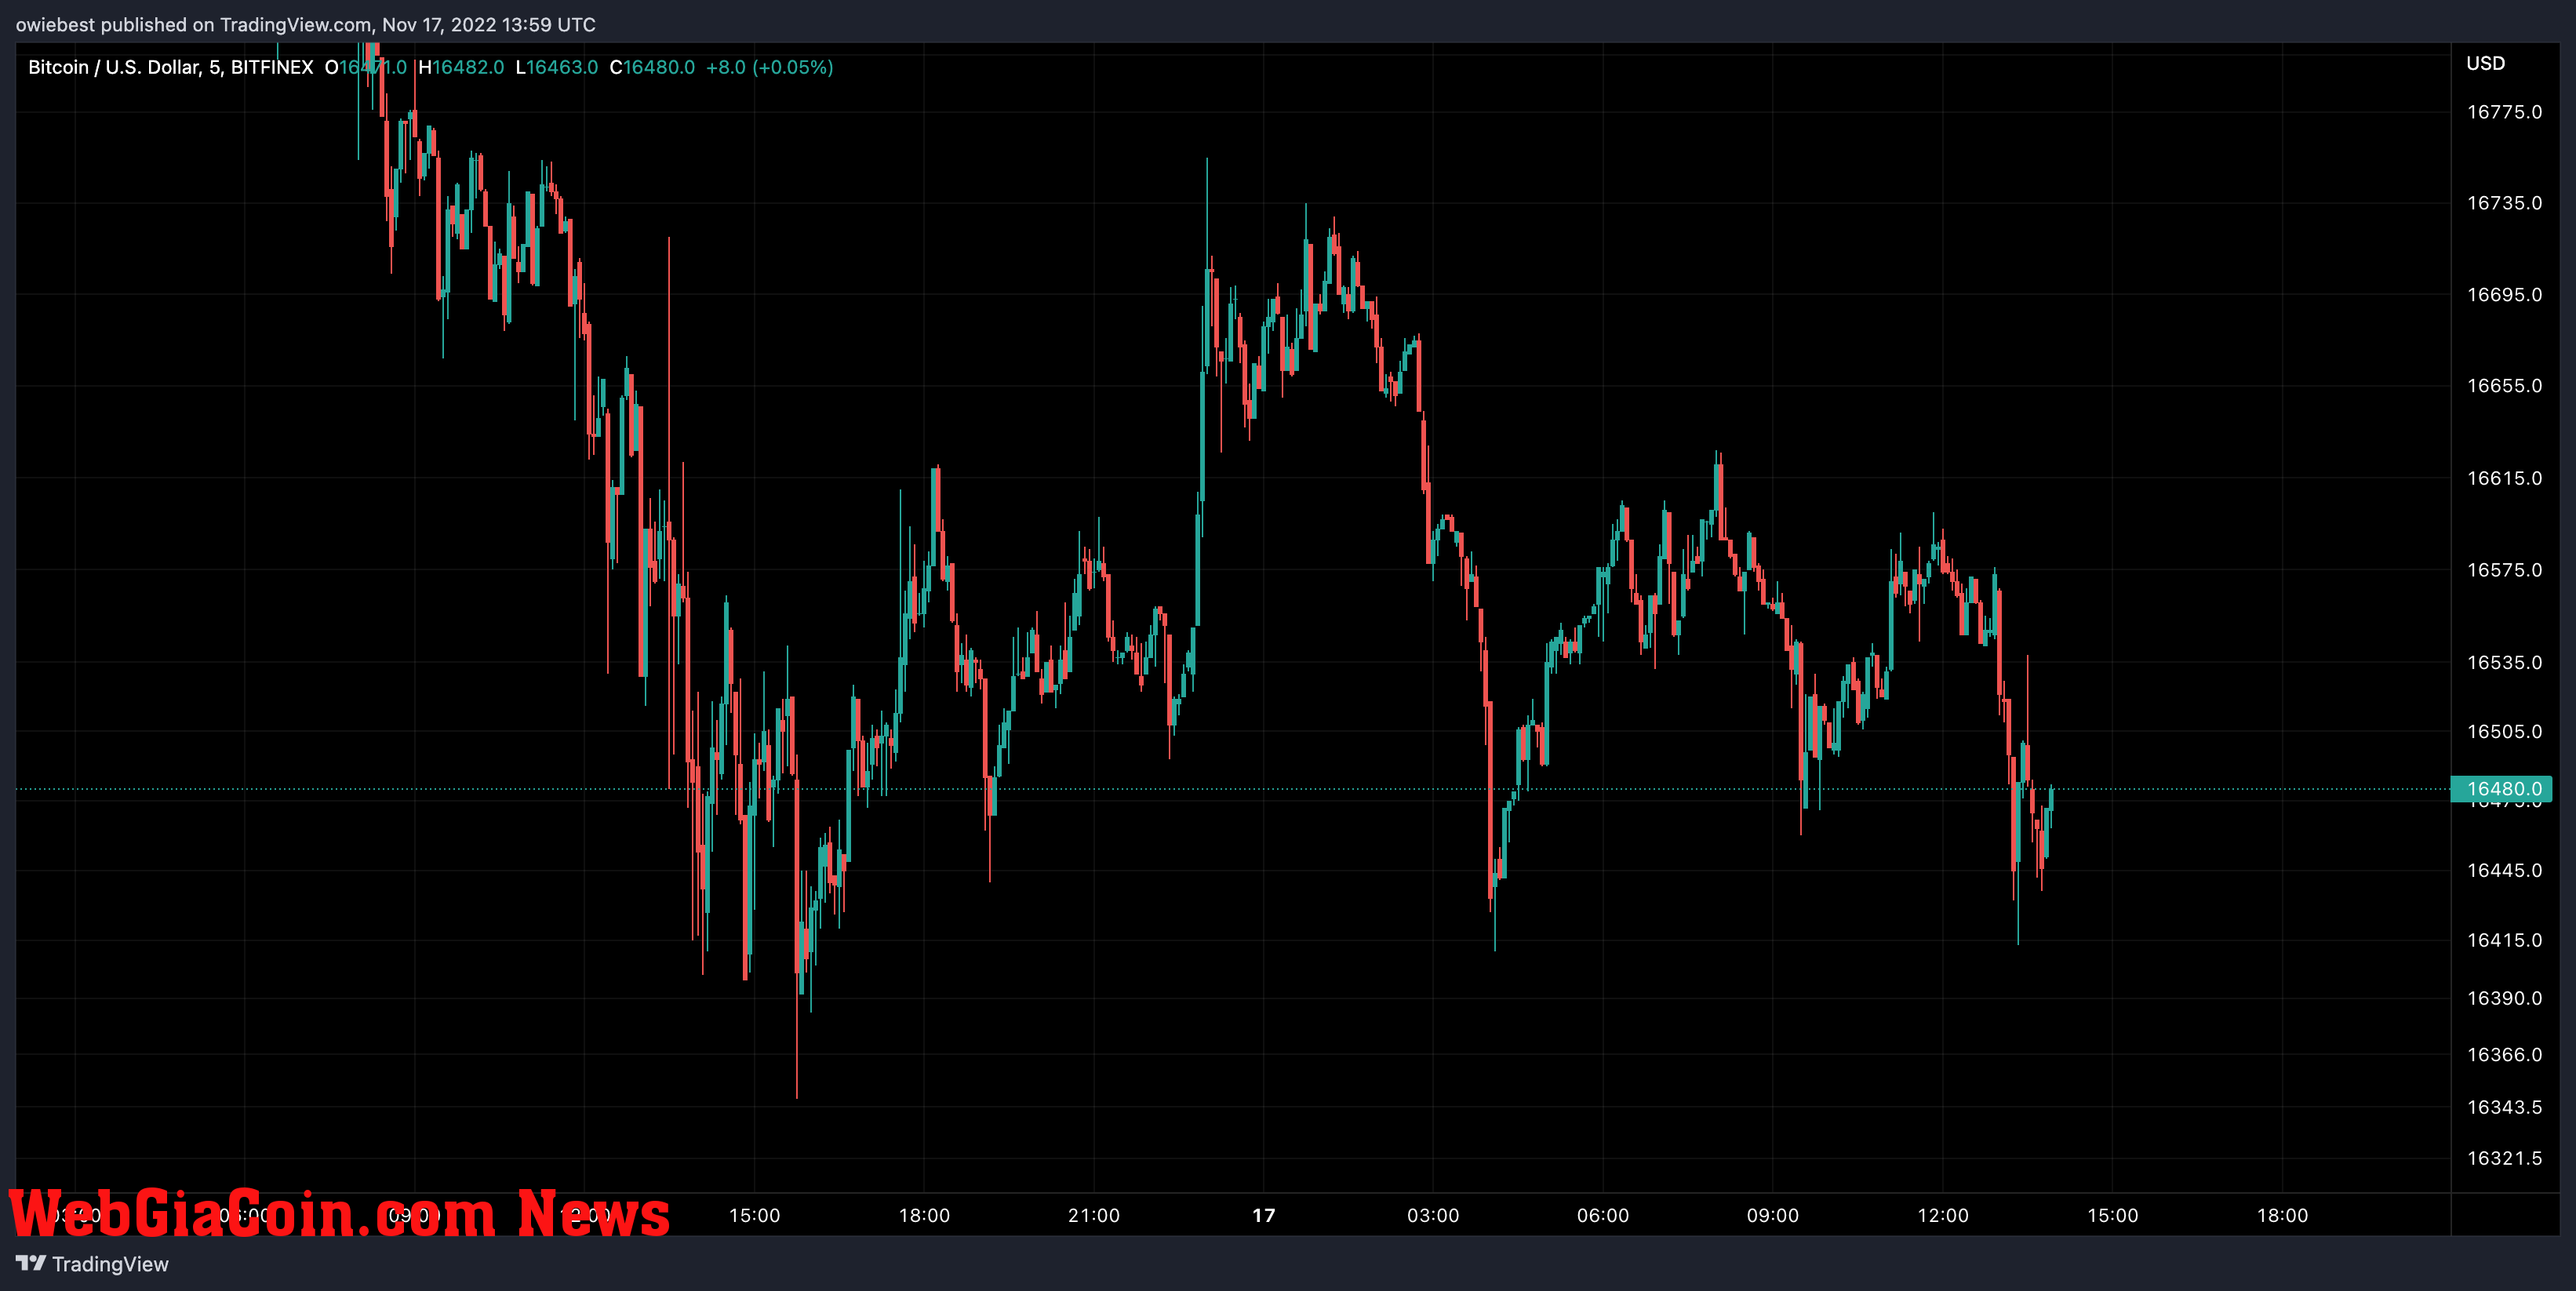Viewport: 2576px width, 1291px height.
Task: Click the '16343.5' price axis label
Action: click(2504, 1107)
